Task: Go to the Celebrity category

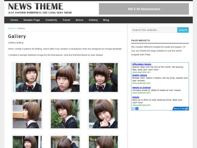Action: pos(51,20)
